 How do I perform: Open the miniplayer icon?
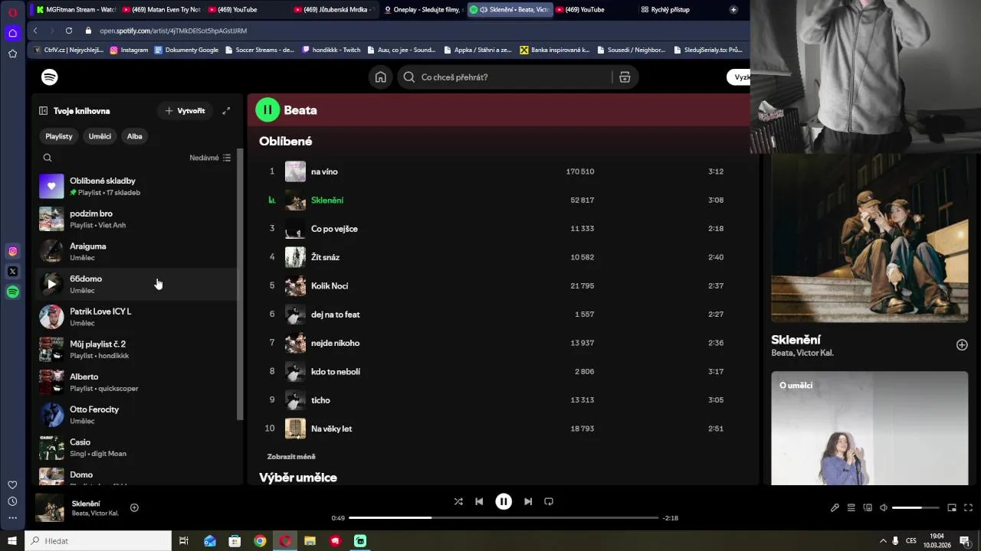tap(952, 507)
